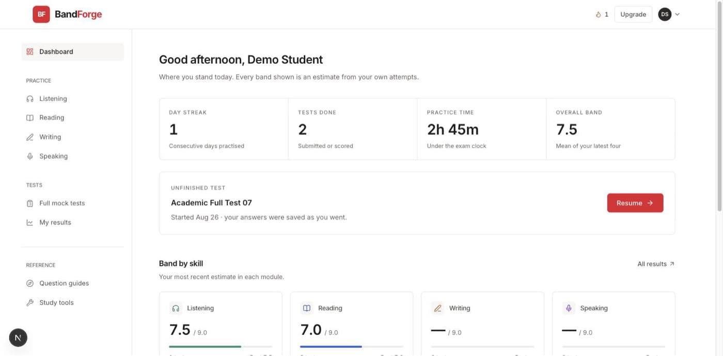
Task: Expand the account menu chevron
Action: point(677,14)
